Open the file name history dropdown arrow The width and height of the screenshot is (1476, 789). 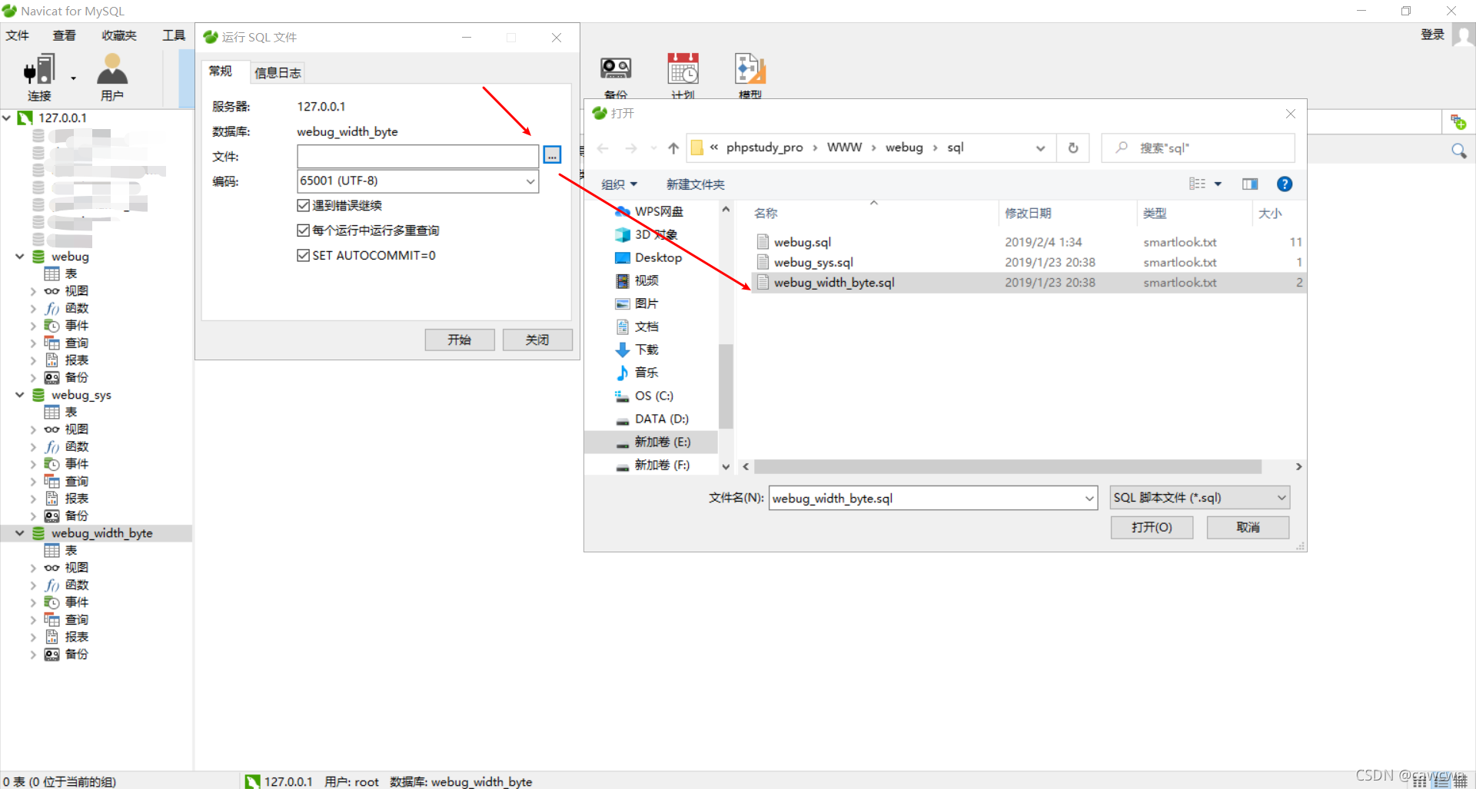point(1089,499)
